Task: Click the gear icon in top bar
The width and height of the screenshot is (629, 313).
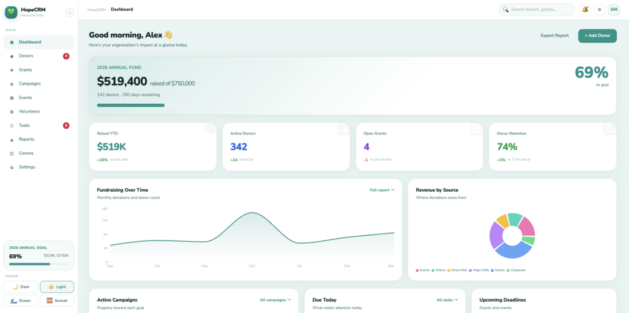Action: [x=600, y=9]
